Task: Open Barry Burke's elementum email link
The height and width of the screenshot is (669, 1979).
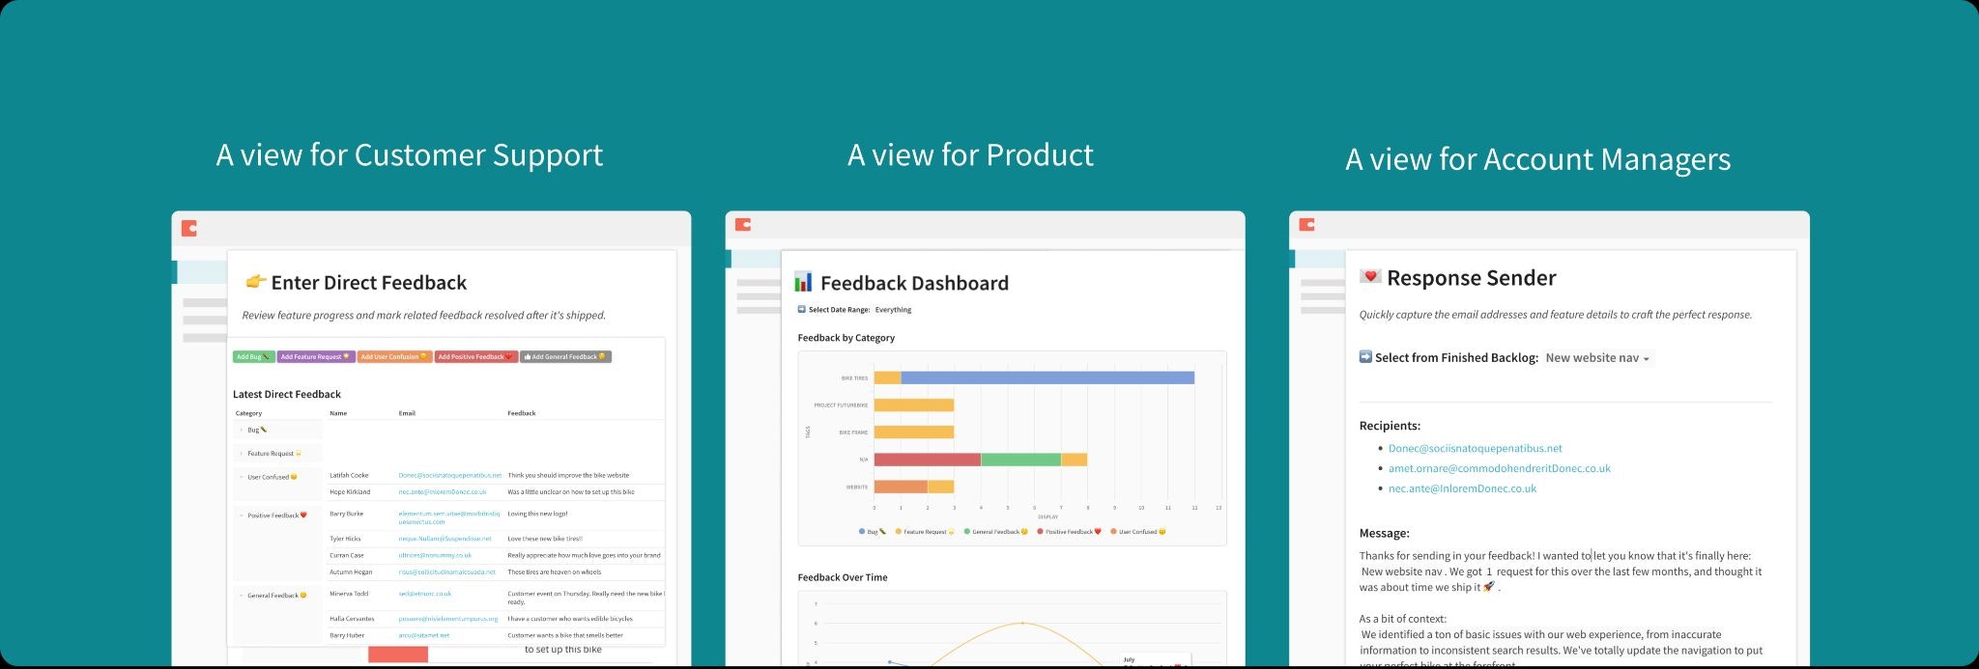Action: [449, 517]
